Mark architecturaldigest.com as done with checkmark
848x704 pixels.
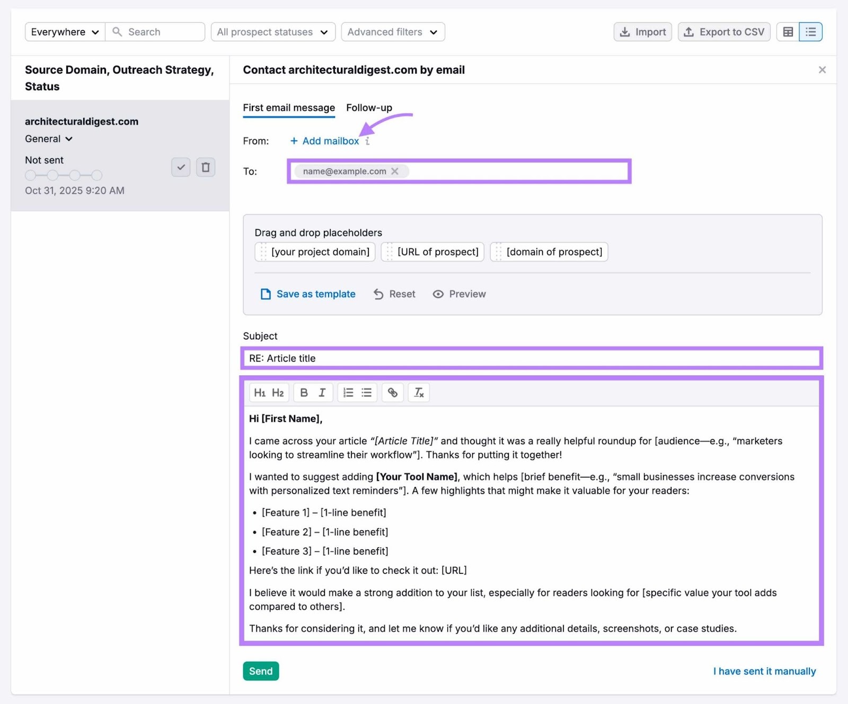pos(181,167)
